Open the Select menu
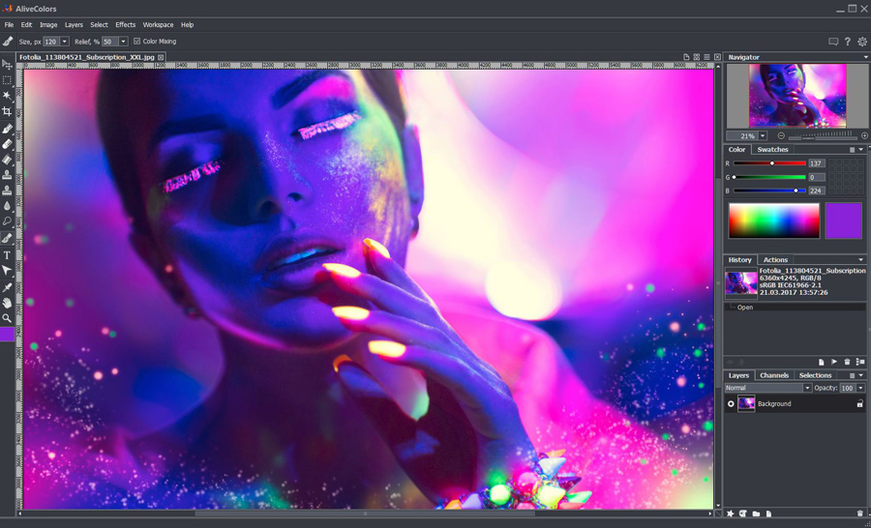 [100, 25]
